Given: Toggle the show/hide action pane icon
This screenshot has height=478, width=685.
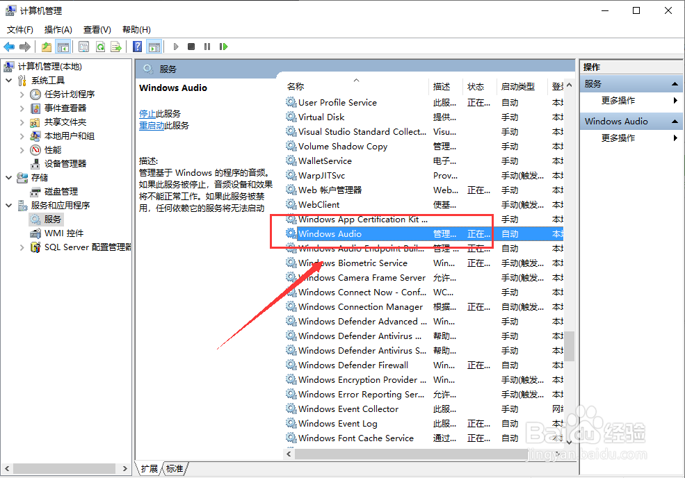Looking at the screenshot, I should point(154,47).
